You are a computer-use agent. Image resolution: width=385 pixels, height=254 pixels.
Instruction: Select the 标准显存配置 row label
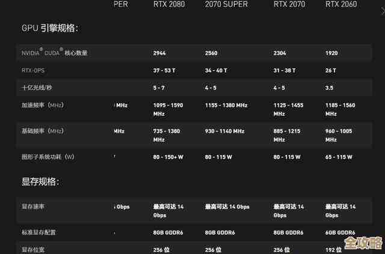[x=38, y=232]
